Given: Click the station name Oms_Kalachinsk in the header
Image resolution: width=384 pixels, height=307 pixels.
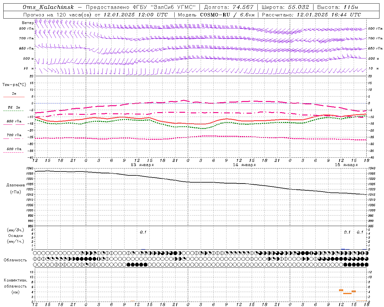Looking at the screenshot, I should [48, 7].
